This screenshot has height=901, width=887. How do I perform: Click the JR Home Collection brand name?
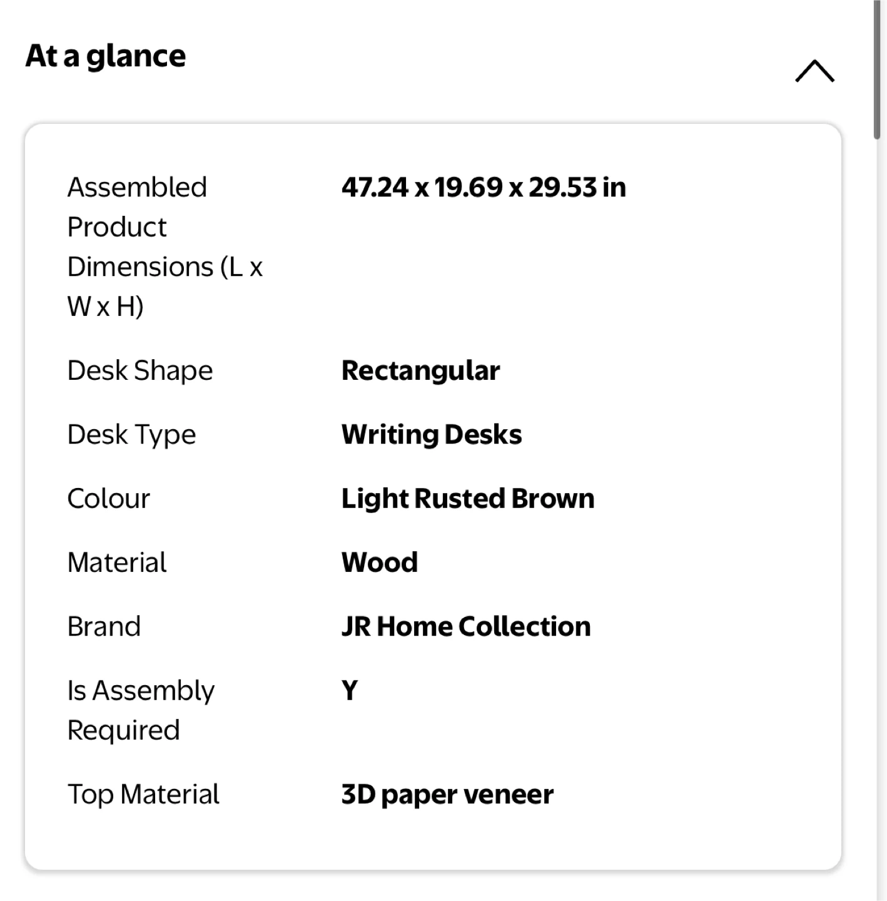click(x=466, y=626)
